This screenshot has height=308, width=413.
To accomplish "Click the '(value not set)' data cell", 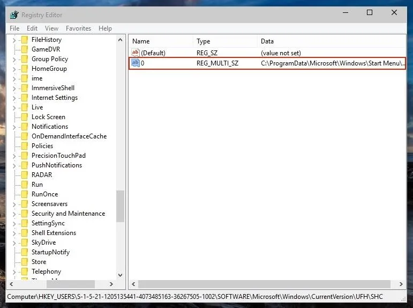I will coord(281,53).
